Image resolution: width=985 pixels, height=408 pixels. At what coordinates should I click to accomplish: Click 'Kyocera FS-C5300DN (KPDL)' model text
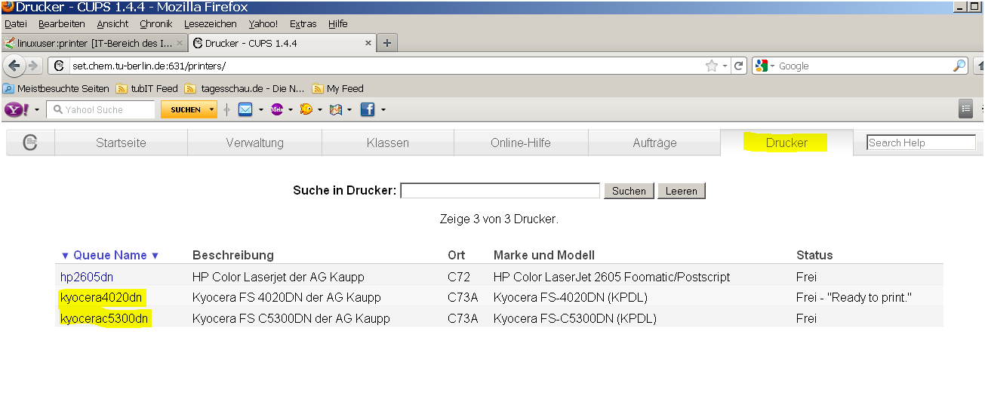click(x=575, y=318)
